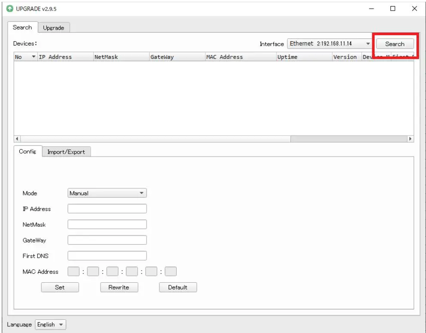Image resolution: width=426 pixels, height=333 pixels.
Task: Click the Default button
Action: tap(178, 287)
